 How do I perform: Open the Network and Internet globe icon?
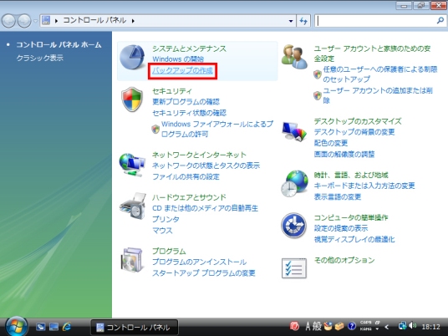[x=132, y=165]
